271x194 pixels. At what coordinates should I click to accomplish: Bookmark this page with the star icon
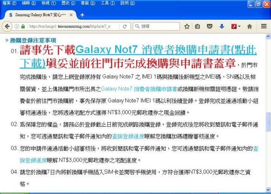pos(187,26)
